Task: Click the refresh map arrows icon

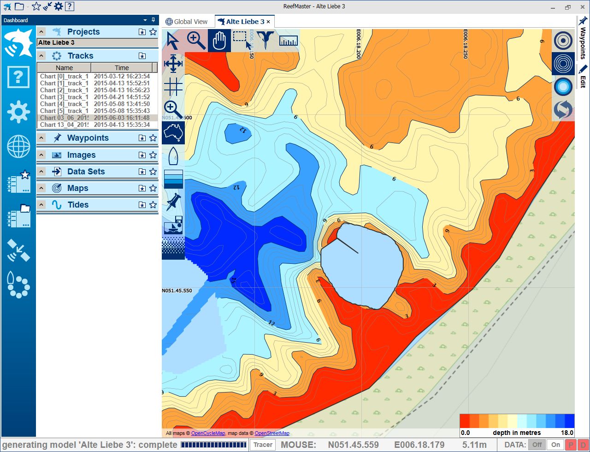Action: pyautogui.click(x=563, y=110)
